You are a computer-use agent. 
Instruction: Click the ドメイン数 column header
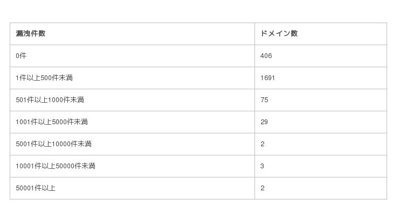[279, 33]
